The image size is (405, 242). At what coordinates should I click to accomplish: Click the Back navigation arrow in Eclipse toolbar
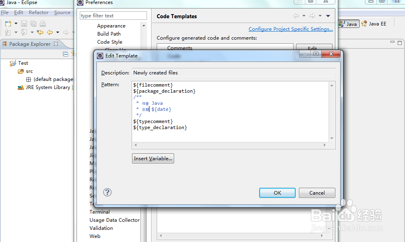tap(50, 32)
